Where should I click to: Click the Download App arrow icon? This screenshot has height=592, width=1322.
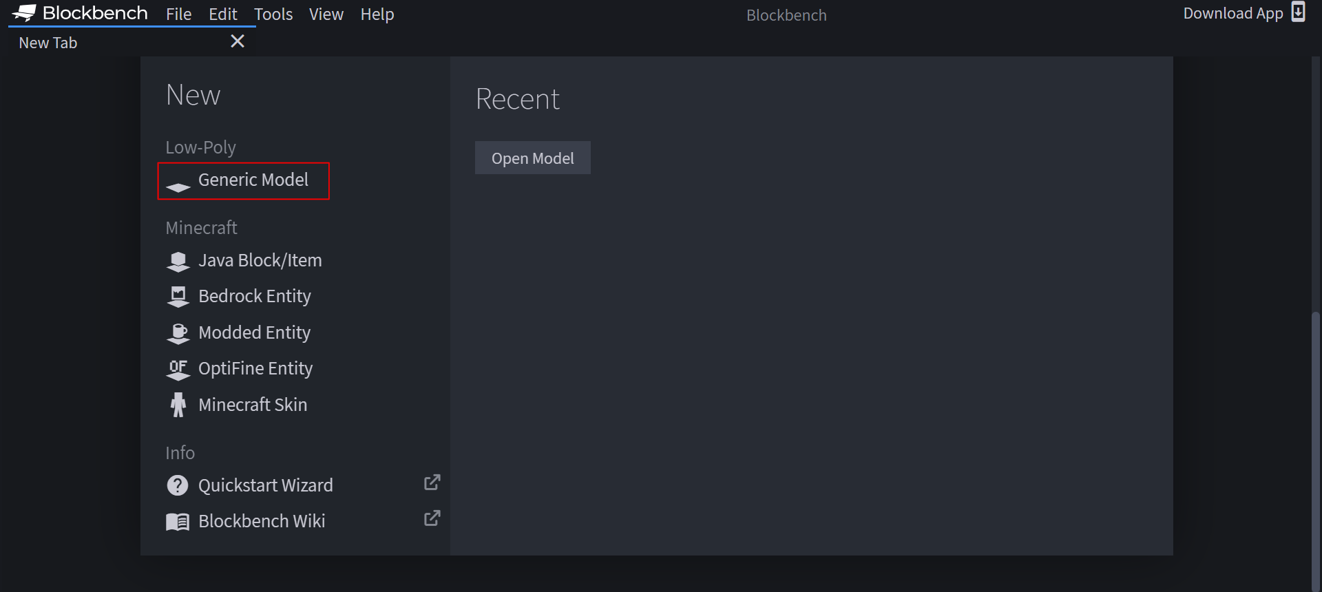(1298, 12)
